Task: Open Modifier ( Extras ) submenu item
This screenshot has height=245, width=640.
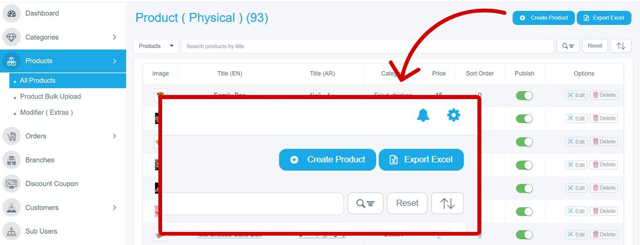Action: (x=46, y=112)
